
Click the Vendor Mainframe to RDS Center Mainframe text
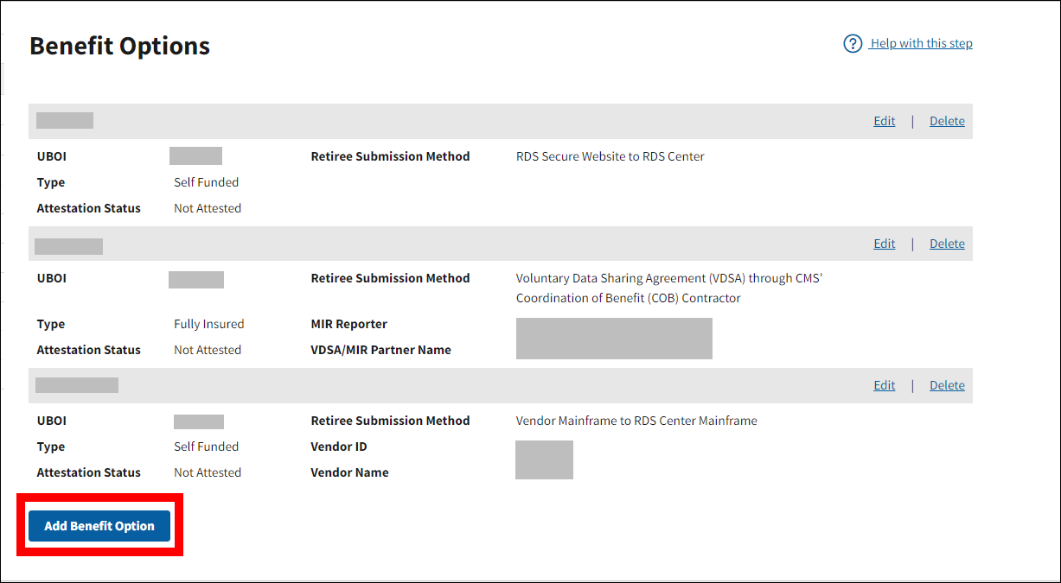click(636, 421)
